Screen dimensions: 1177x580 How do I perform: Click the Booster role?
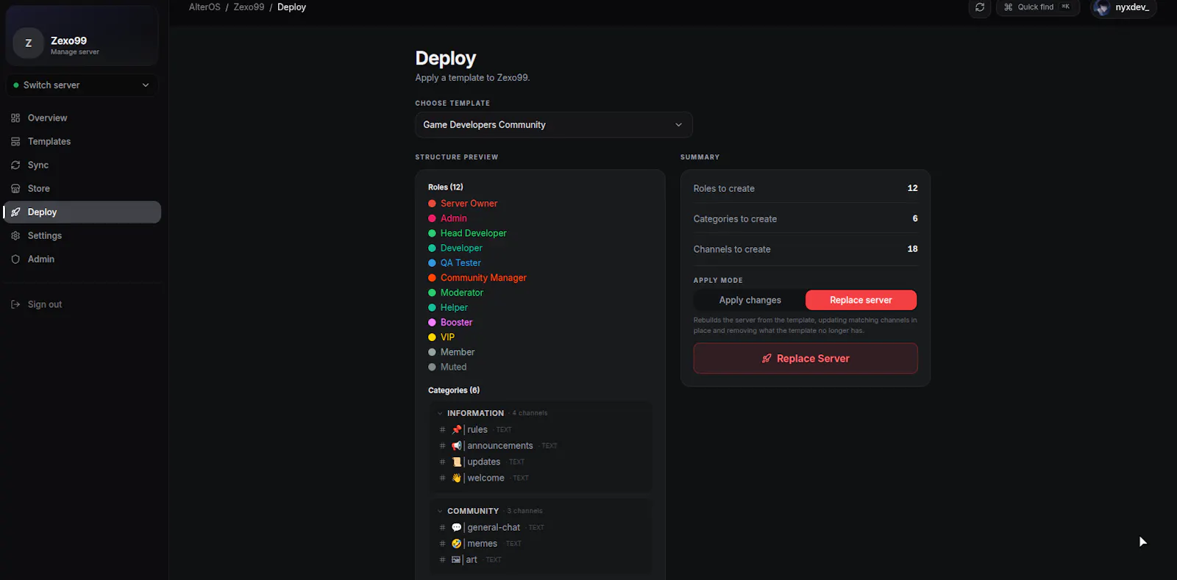[x=456, y=323]
